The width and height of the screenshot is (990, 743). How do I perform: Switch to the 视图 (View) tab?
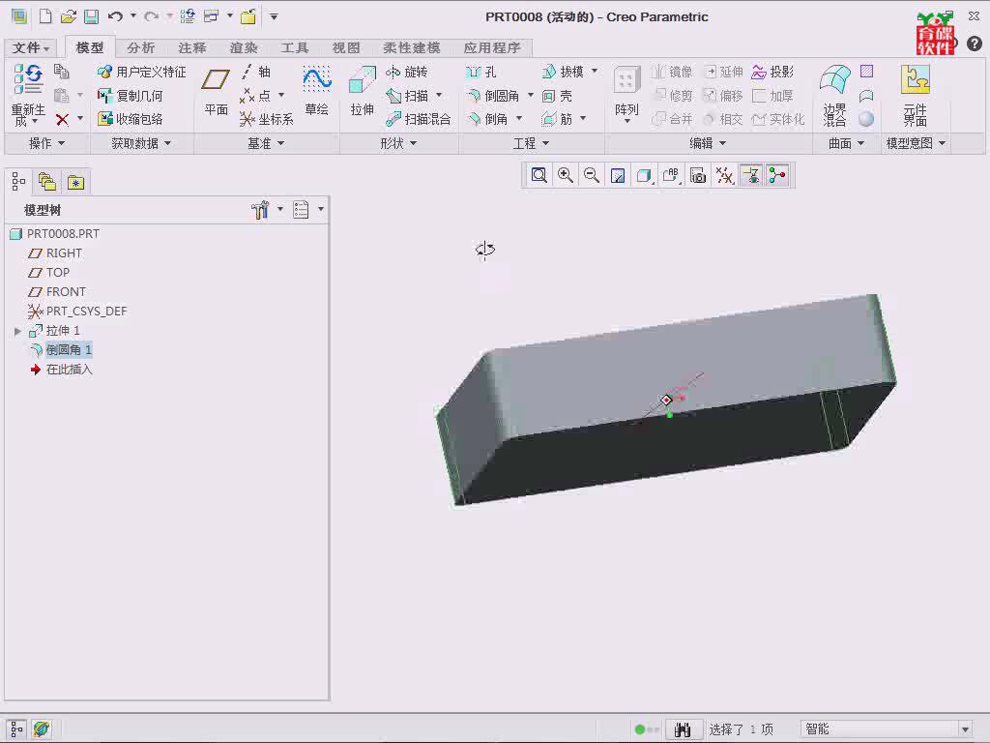pos(346,47)
